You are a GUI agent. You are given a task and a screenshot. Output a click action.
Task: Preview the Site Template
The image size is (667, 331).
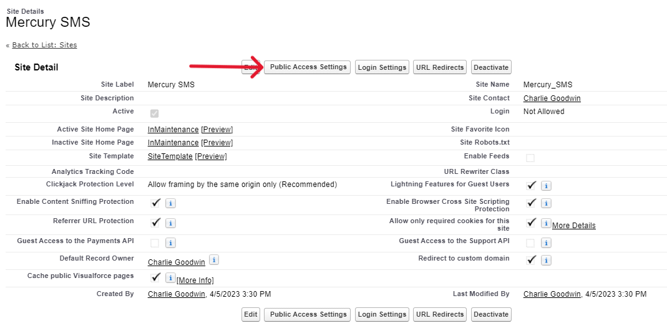211,156
